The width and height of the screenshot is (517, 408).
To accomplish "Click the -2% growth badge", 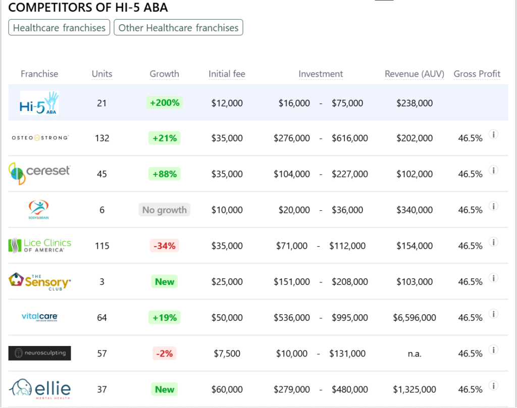I will [x=165, y=354].
